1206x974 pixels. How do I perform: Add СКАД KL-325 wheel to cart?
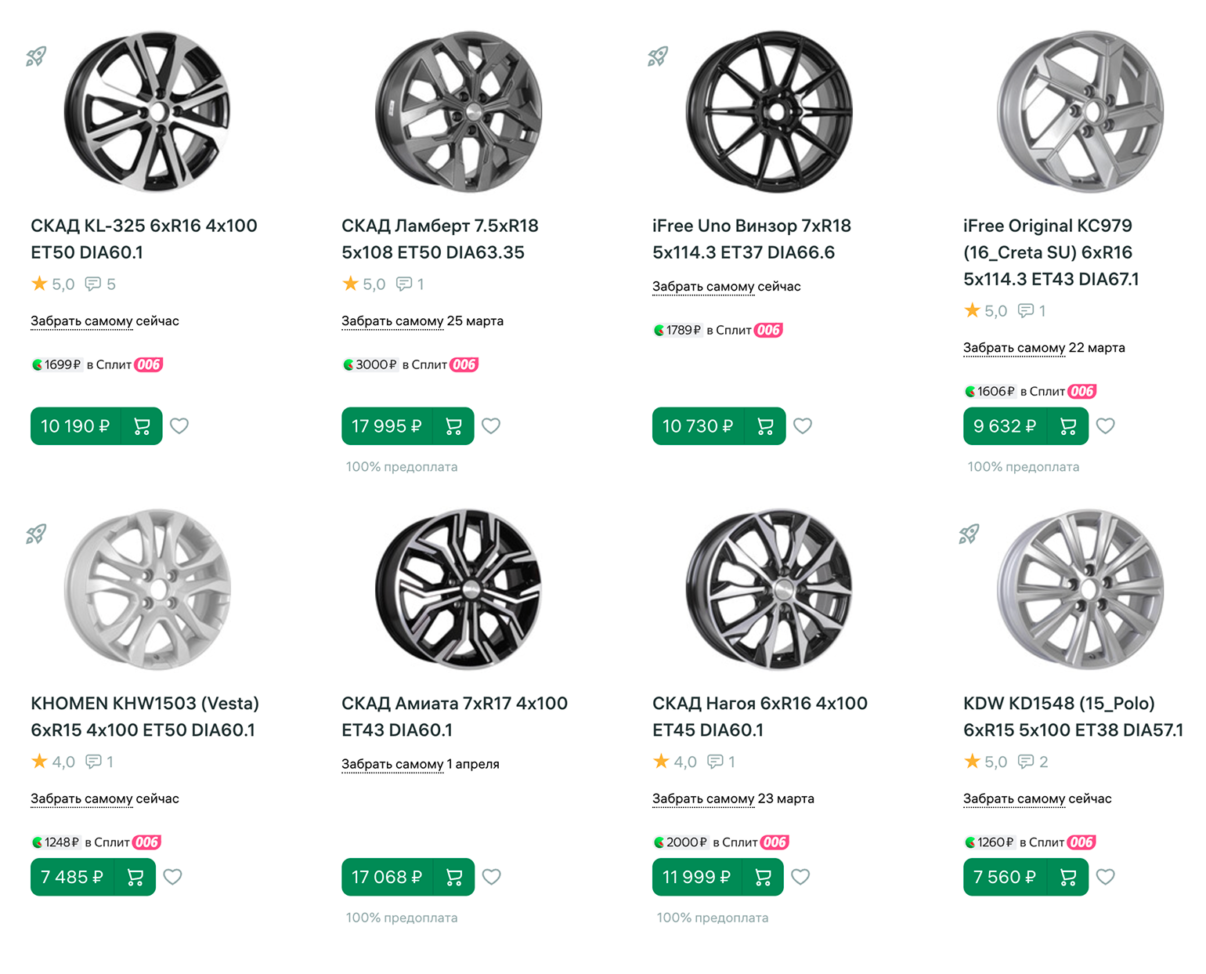point(142,426)
